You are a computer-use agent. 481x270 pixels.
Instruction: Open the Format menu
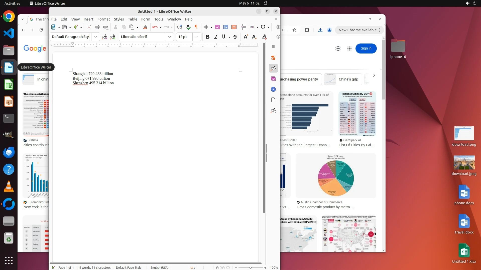pos(103,19)
